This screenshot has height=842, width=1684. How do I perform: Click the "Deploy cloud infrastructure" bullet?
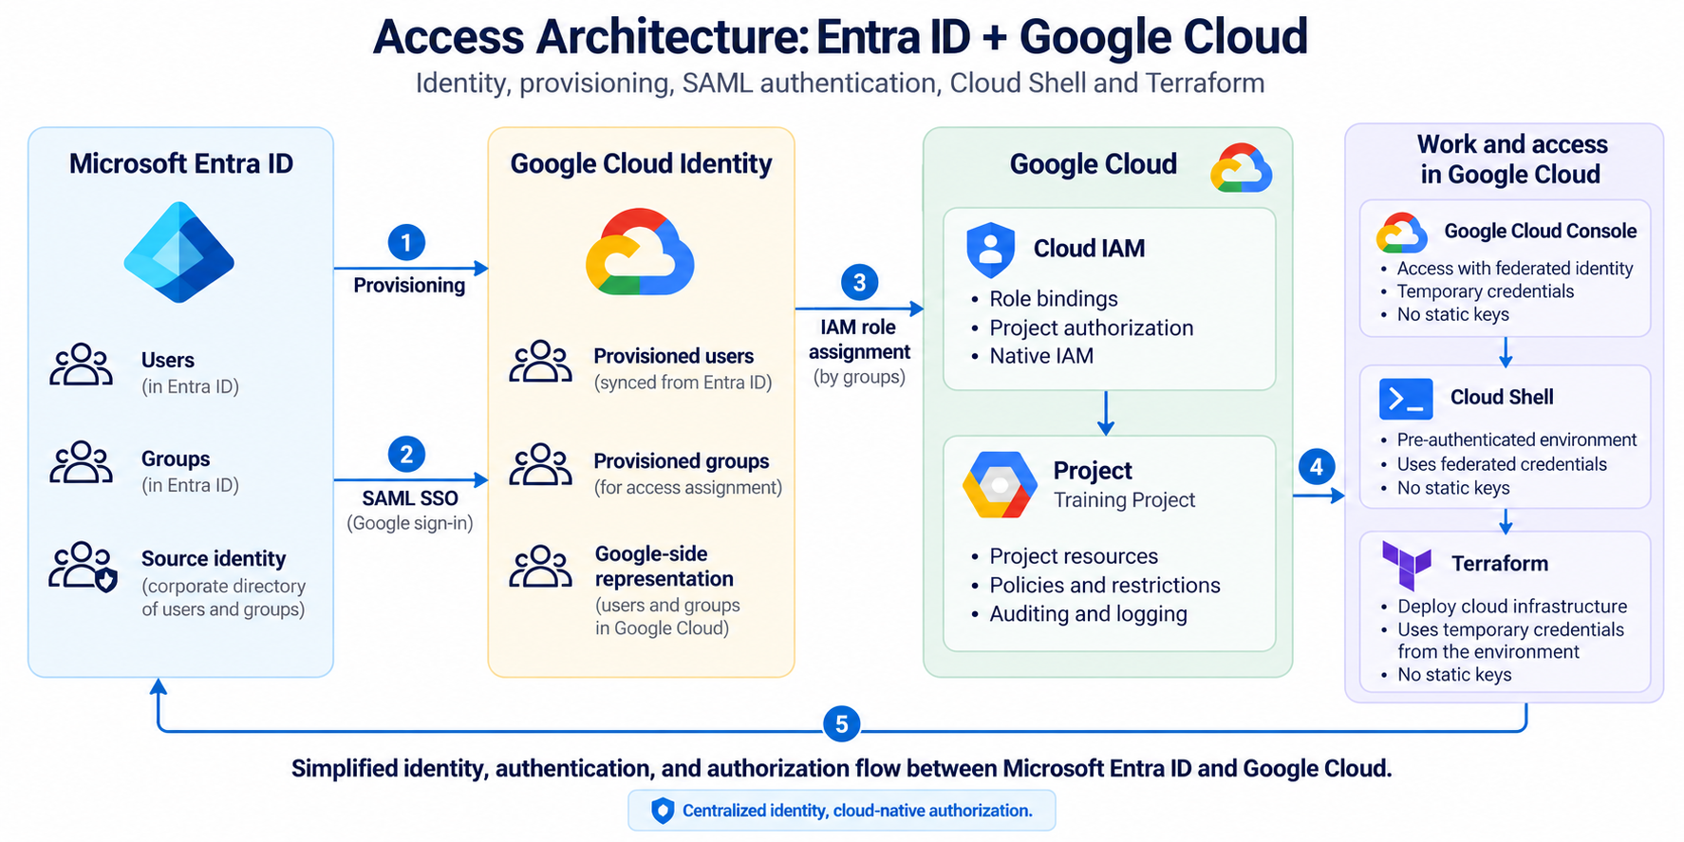tap(1512, 607)
